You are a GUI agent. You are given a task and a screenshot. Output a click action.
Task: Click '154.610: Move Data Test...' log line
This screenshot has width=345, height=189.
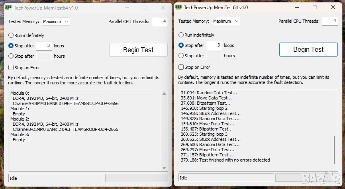coord(208,124)
